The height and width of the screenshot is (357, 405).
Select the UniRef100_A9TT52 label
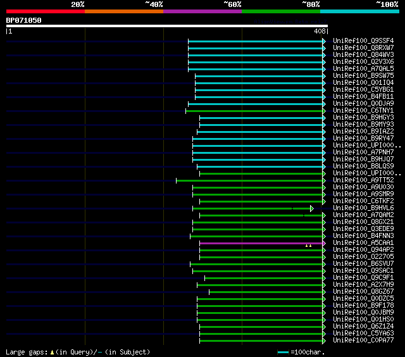(363, 180)
